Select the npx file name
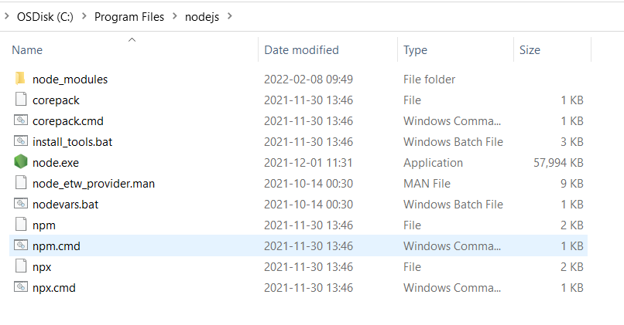 coord(42,267)
